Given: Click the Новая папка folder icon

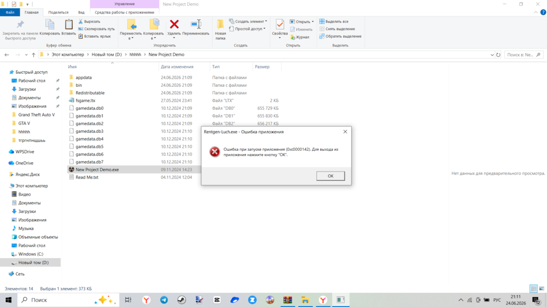Looking at the screenshot, I should [220, 25].
